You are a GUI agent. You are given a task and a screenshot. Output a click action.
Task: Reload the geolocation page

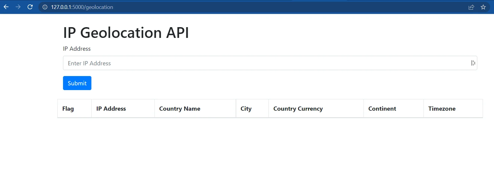point(30,7)
